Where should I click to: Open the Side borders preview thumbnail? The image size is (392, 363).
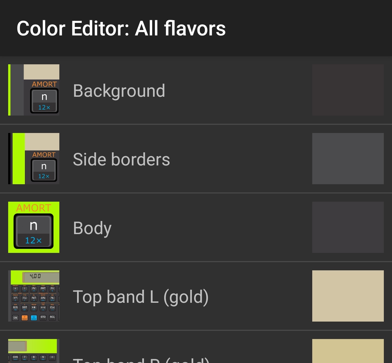[x=34, y=159]
